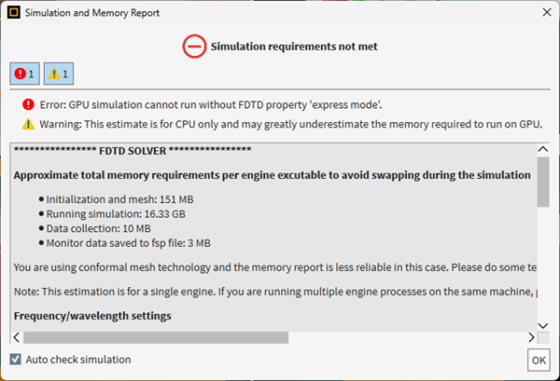Click the report's scroll down arrow
The height and width of the screenshot is (381, 560).
542,321
